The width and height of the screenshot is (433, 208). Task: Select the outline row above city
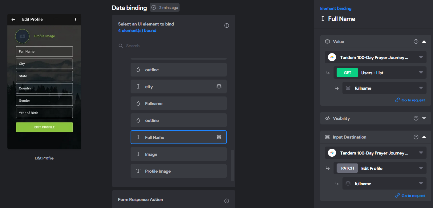click(x=179, y=70)
